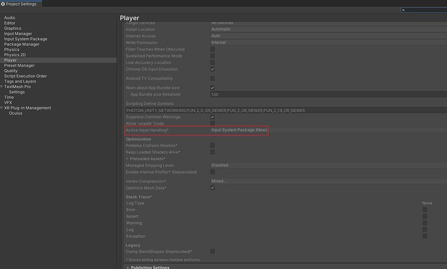
Task: Enable Prebake Collision Meshes checkbox
Action: tap(212, 145)
